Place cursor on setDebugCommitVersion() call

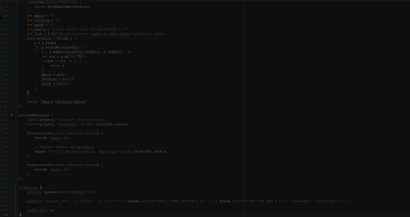(x=69, y=7)
